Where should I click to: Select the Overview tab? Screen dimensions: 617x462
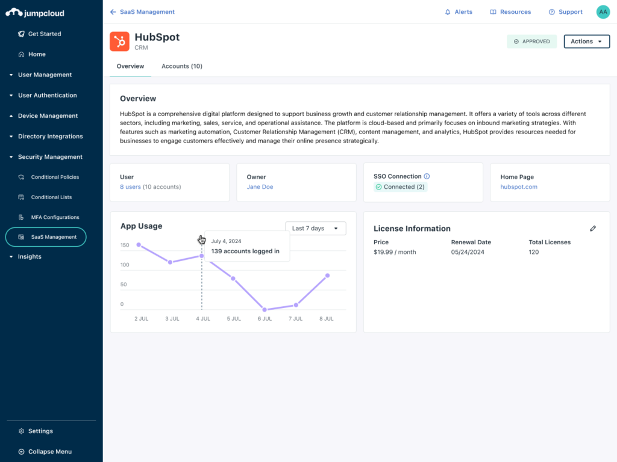click(130, 66)
